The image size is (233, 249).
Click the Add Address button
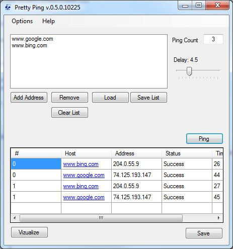point(29,98)
